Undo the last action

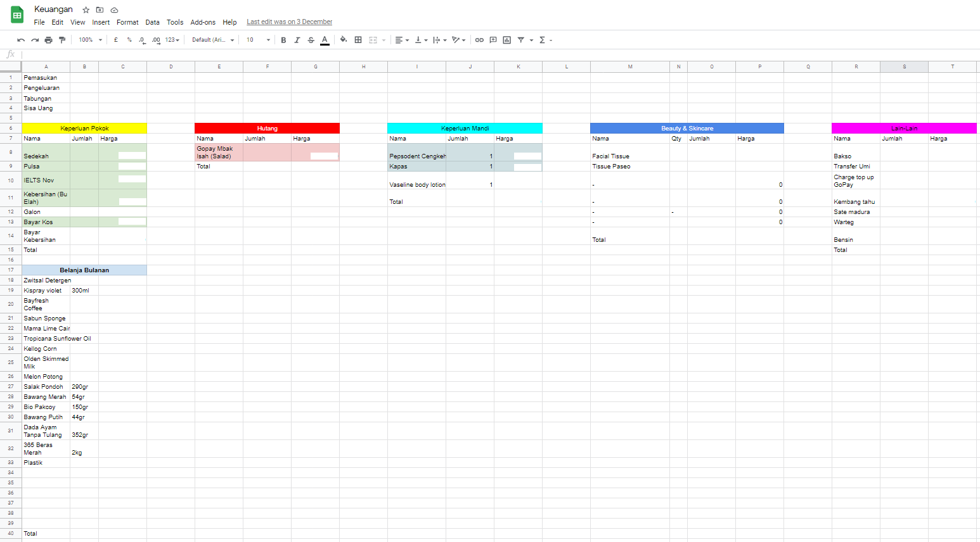[21, 40]
